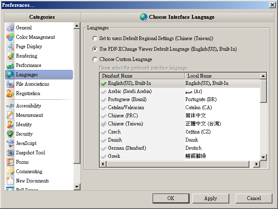Click the General category gear icon
The width and height of the screenshot is (278, 209).
[x=10, y=28]
